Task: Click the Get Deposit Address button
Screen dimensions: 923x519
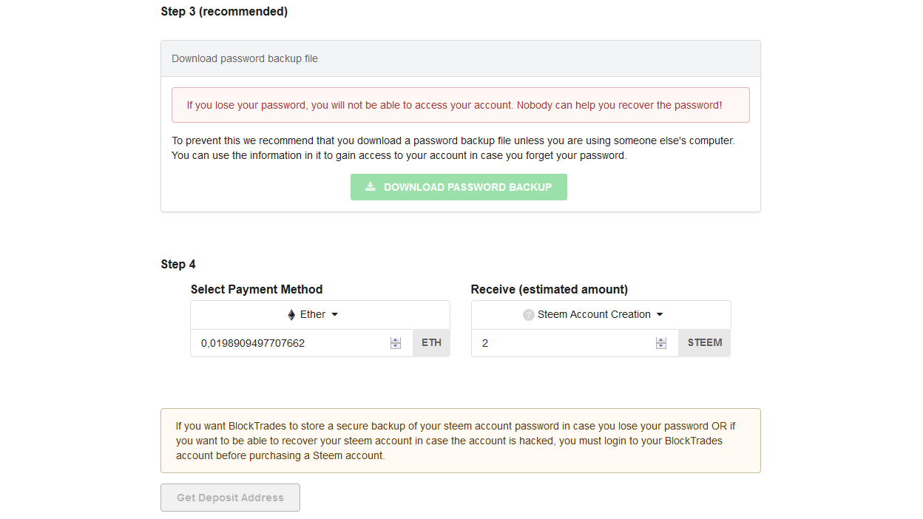Action: click(x=230, y=498)
